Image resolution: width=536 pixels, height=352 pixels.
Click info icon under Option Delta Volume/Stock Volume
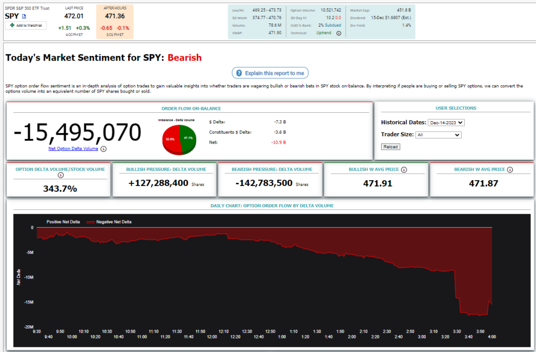(61, 175)
